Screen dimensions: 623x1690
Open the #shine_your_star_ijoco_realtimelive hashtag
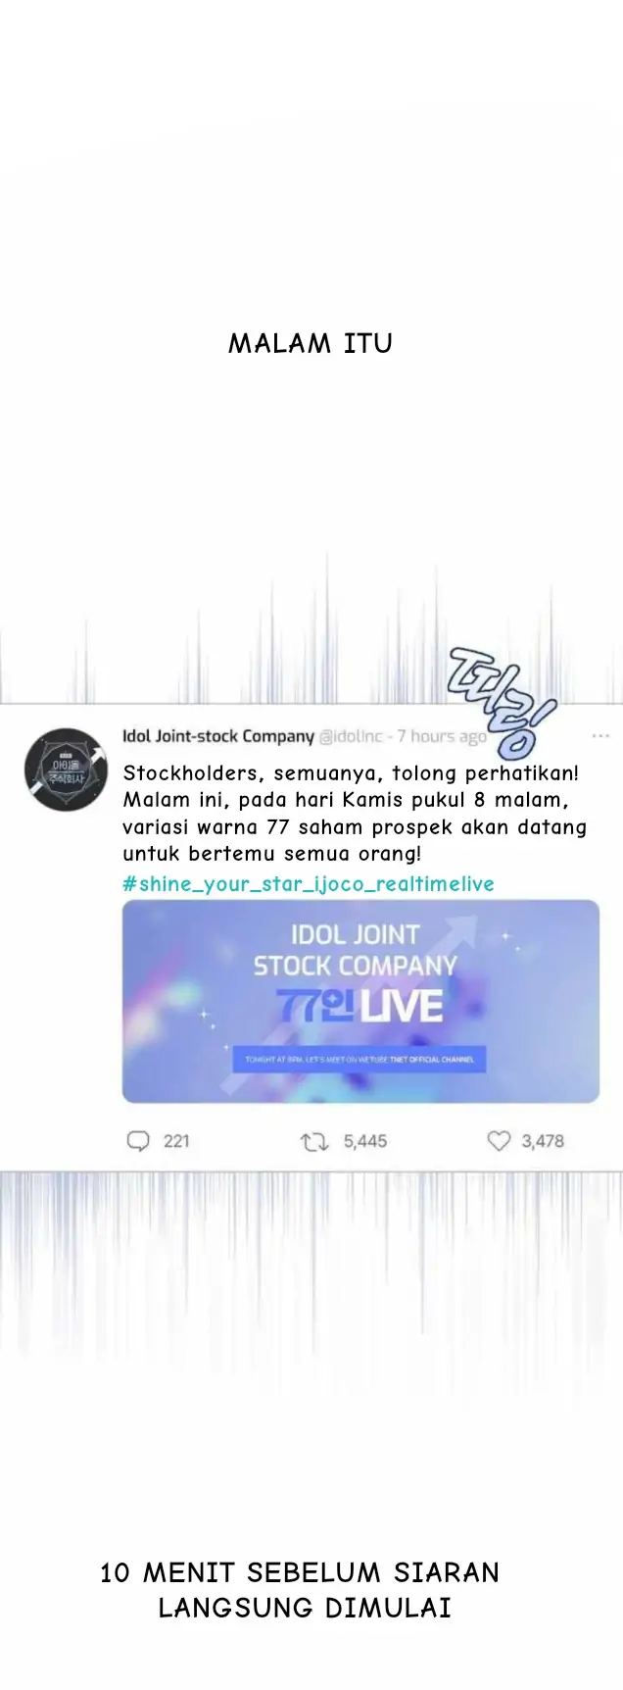309,884
